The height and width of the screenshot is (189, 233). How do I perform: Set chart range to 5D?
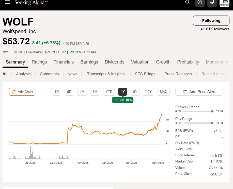click(x=69, y=92)
